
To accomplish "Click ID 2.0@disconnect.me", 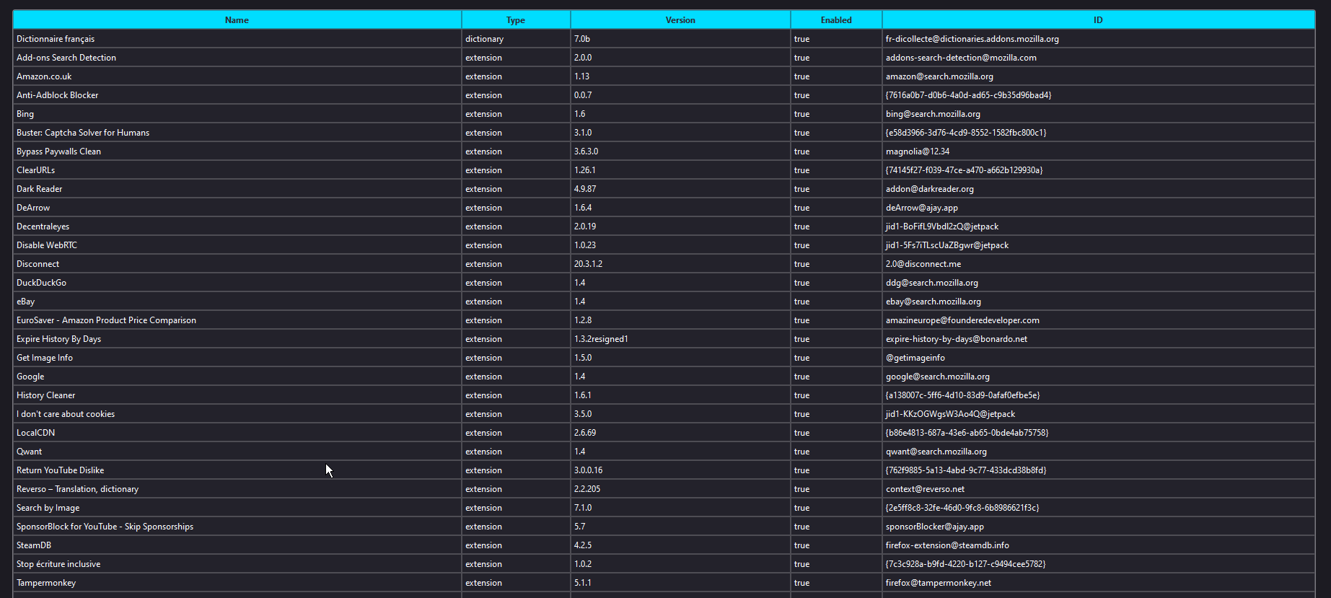I will [x=1098, y=264].
